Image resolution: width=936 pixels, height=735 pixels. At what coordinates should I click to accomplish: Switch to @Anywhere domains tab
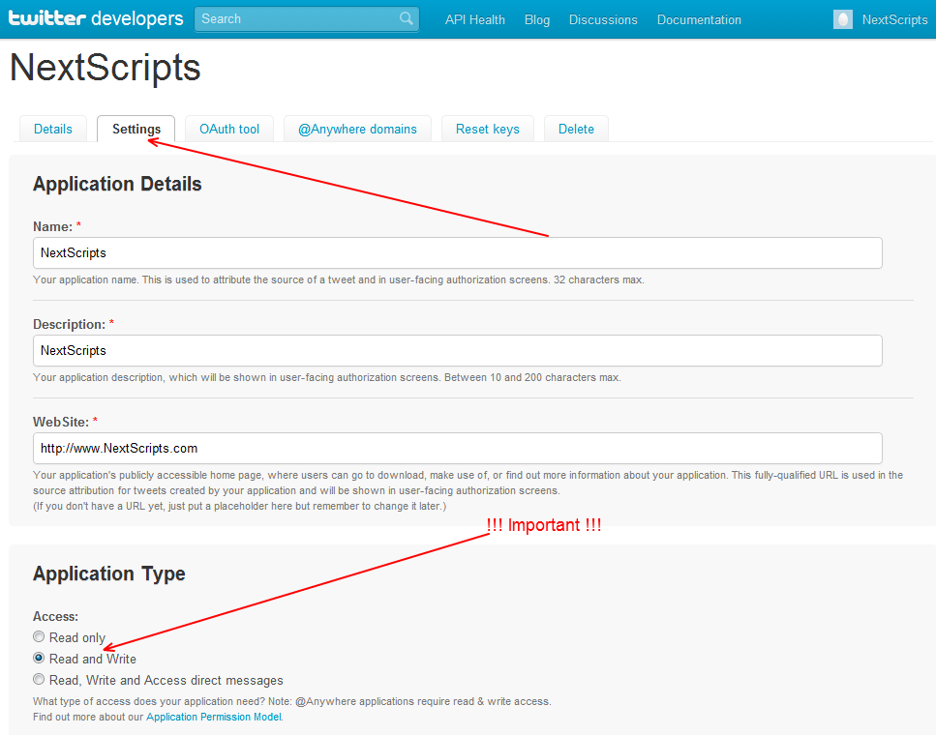[x=357, y=129]
